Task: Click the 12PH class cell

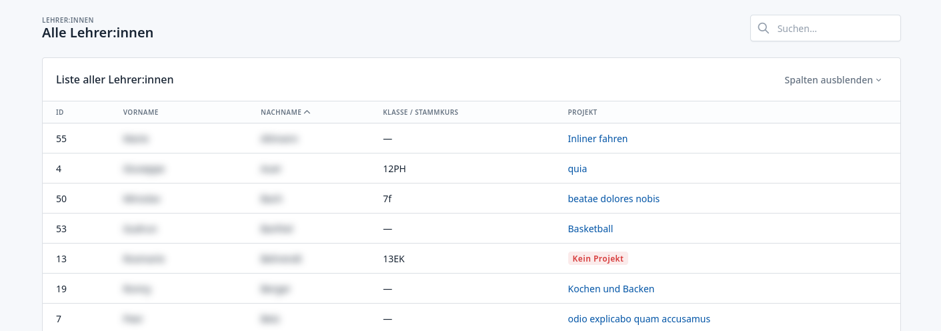Action: point(394,169)
